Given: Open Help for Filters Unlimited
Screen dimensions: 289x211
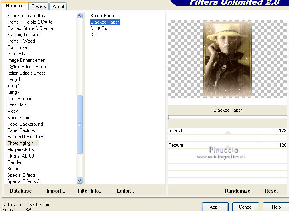Looking at the screenshot, I should 276,207.
